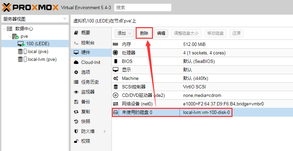Go to the 备份 backup tab
The image size is (293, 151).
[86, 102]
